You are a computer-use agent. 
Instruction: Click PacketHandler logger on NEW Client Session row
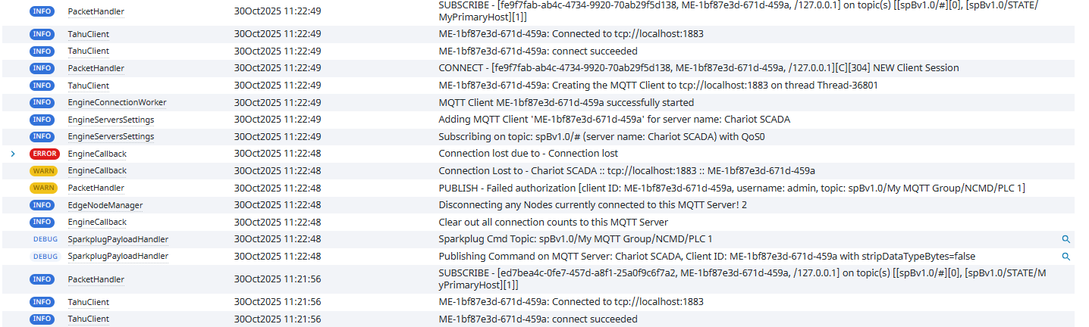tap(96, 68)
